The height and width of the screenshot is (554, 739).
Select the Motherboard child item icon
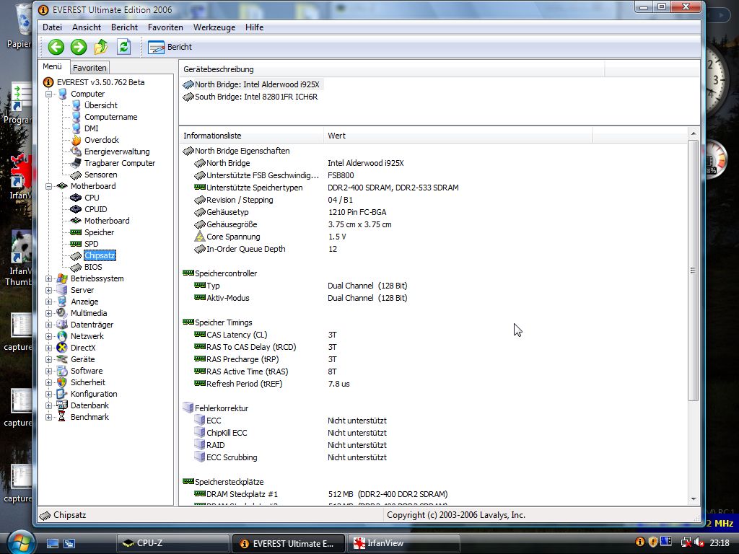tap(76, 221)
